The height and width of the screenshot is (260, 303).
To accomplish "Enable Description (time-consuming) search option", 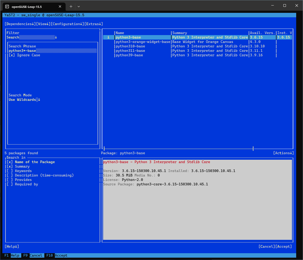I will point(40,175).
